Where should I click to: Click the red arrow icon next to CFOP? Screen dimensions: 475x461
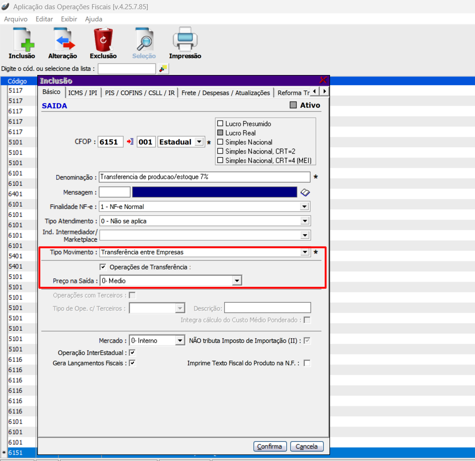tap(130, 142)
